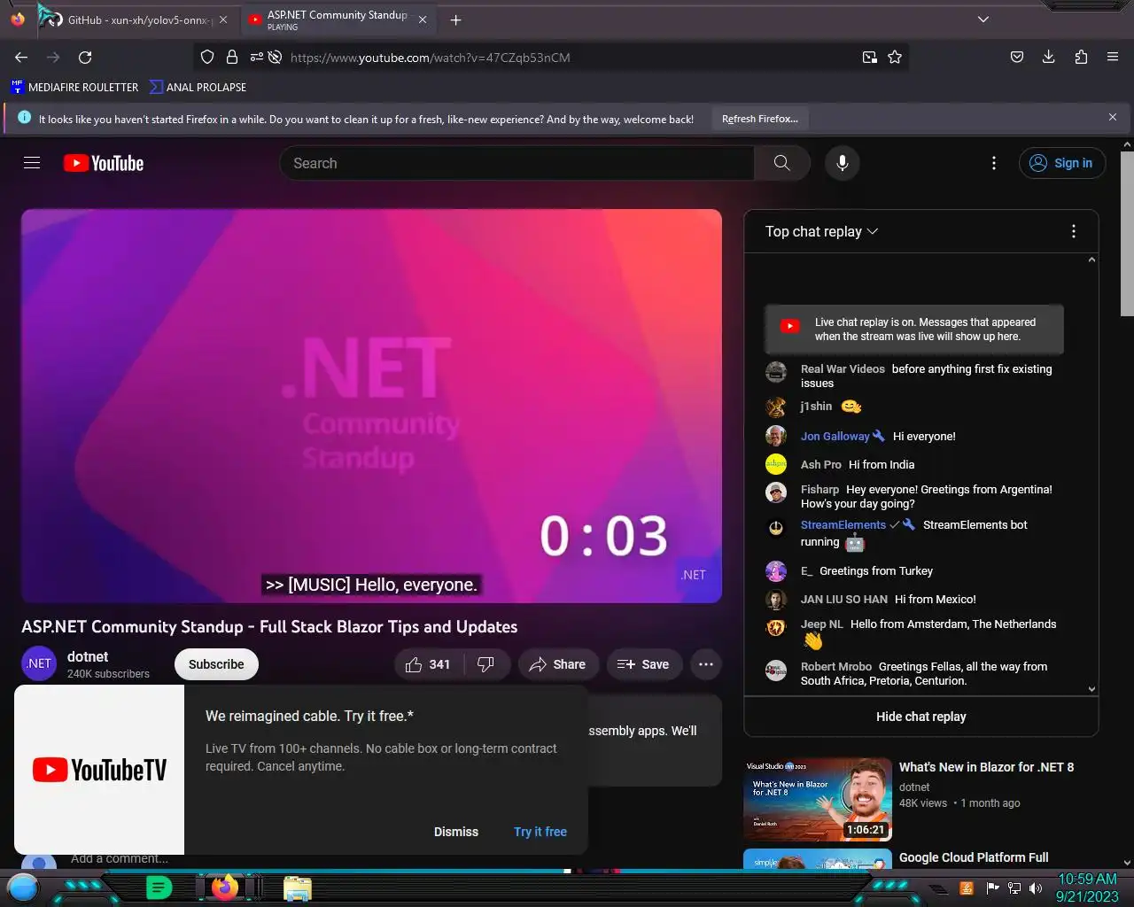
Task: Open dotnet channel name link
Action: [88, 656]
